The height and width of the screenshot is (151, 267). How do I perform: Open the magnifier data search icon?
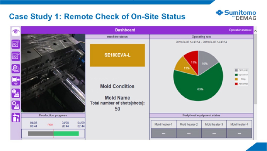(x=16, y=69)
